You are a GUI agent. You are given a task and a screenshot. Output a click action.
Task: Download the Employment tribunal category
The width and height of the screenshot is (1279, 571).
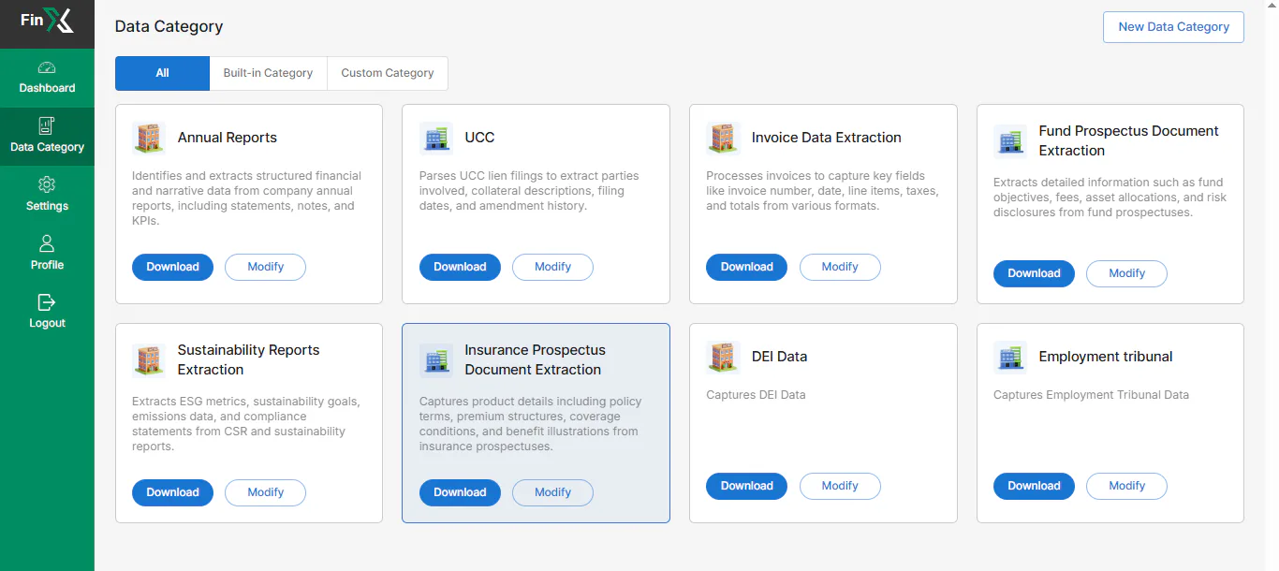pos(1034,486)
